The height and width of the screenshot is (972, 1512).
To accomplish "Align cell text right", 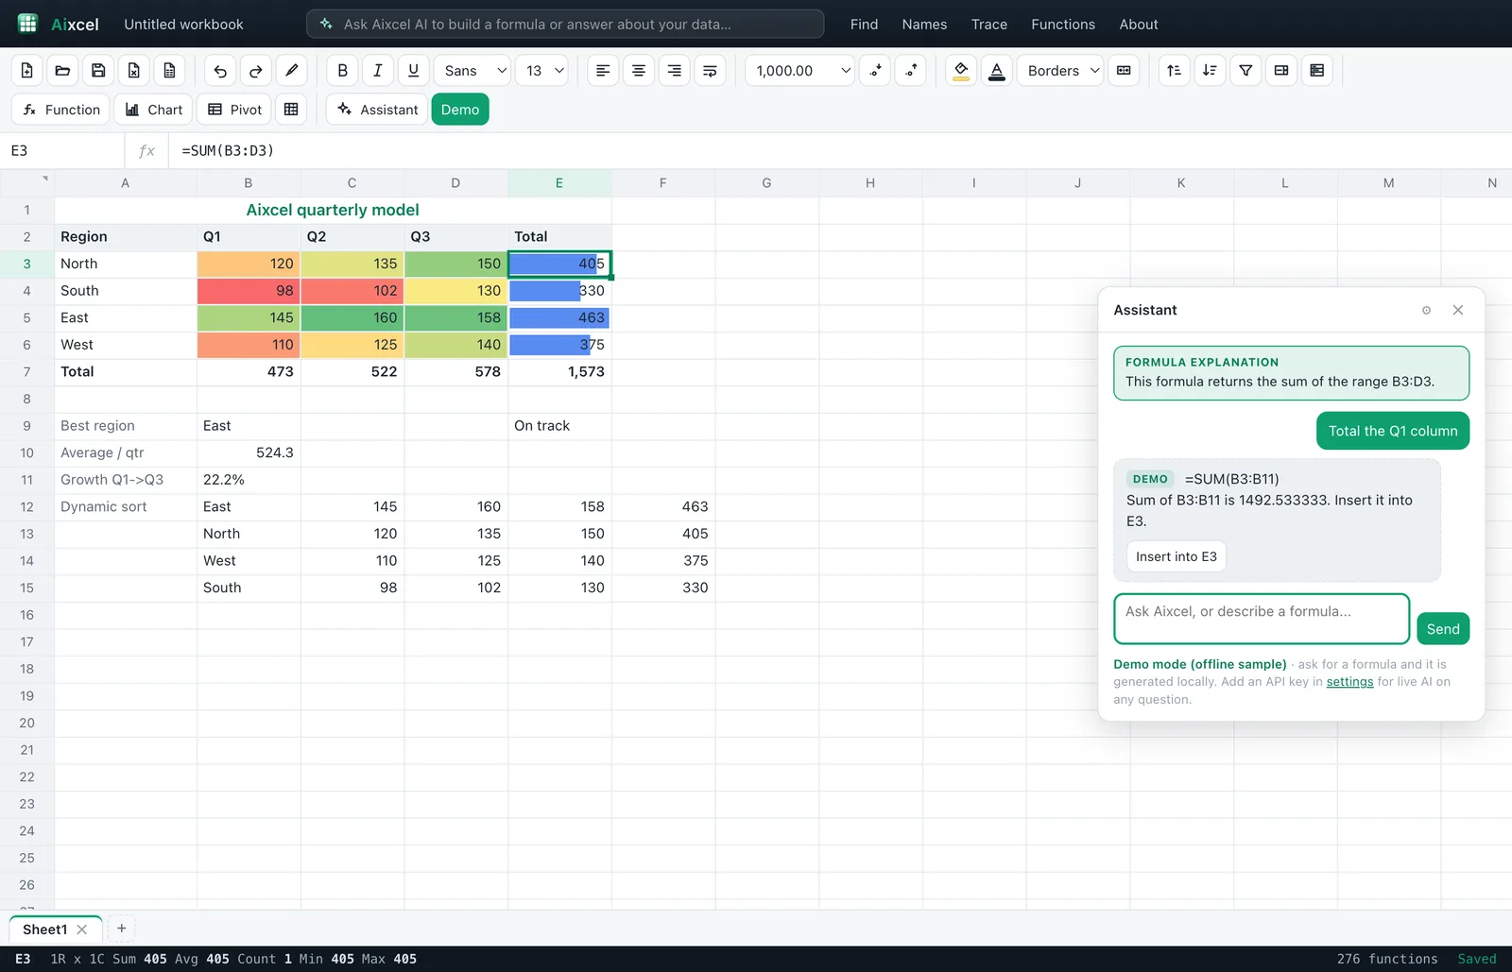I will [674, 71].
